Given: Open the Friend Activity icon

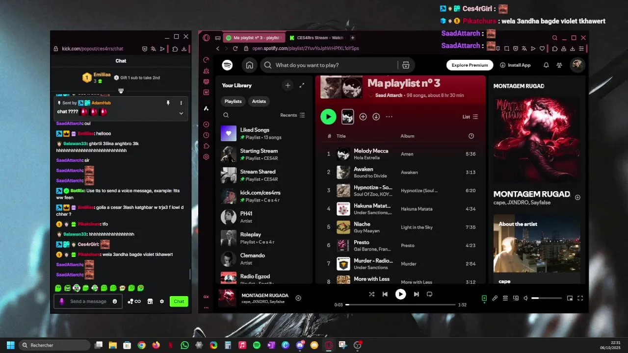Looking at the screenshot, I should coord(559,65).
